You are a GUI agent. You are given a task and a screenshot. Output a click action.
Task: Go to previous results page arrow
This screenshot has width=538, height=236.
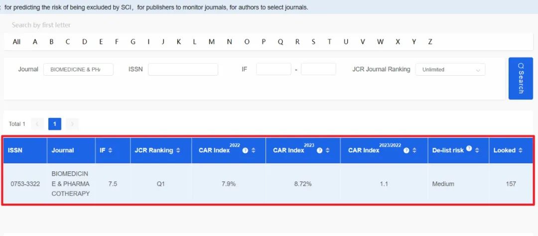[x=37, y=124]
